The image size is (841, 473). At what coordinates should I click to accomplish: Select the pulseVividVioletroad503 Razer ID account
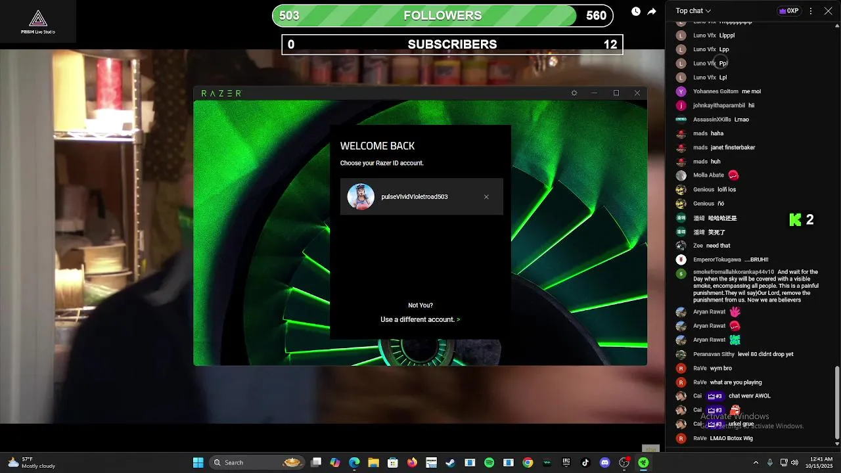click(x=422, y=196)
